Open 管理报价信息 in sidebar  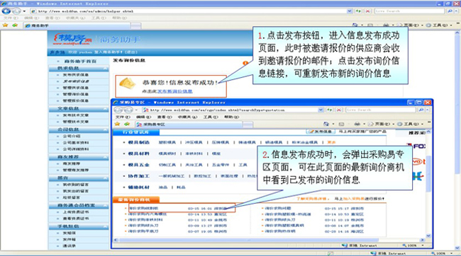(76, 100)
